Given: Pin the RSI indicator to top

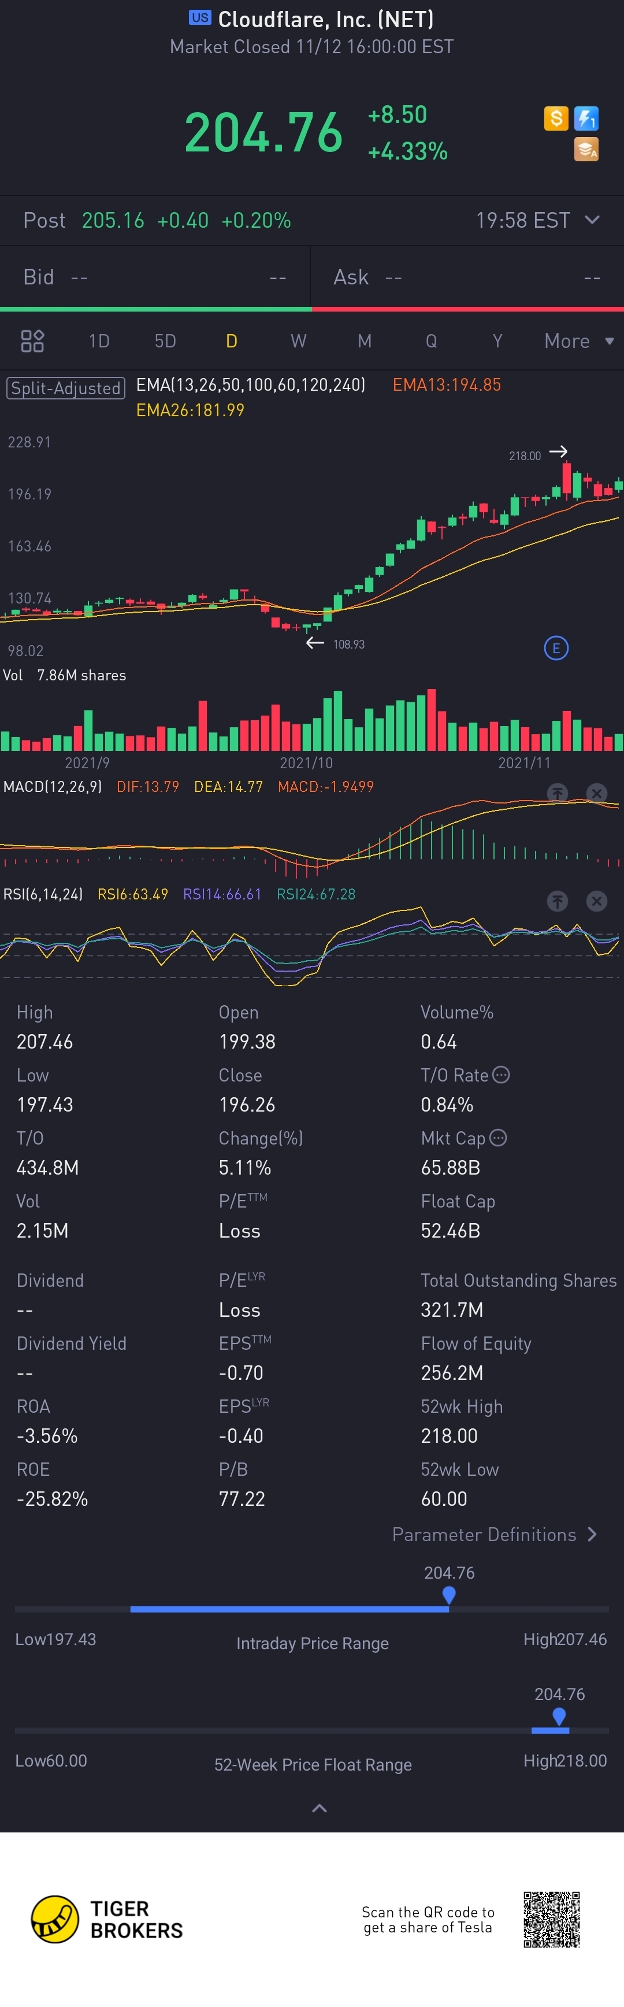Looking at the screenshot, I should pos(557,901).
